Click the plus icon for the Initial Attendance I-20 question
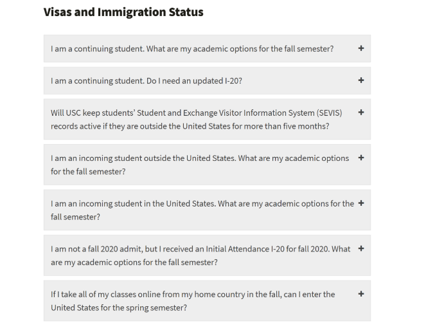This screenshot has width=426, height=330. coord(361,248)
